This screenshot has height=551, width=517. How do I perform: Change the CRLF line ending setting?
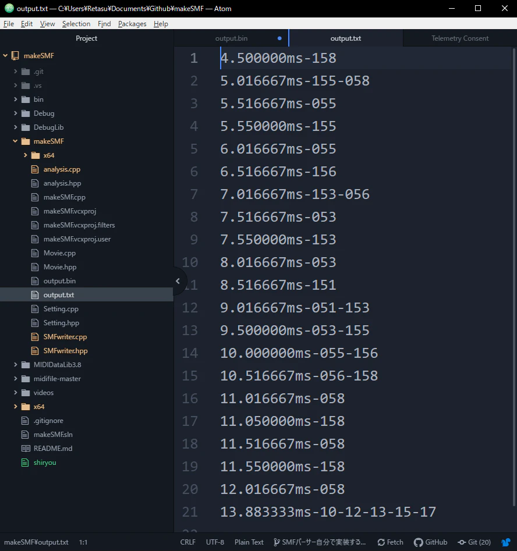pyautogui.click(x=188, y=542)
